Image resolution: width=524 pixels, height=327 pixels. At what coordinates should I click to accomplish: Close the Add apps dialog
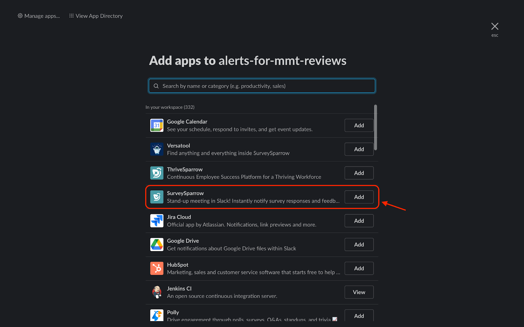[495, 26]
